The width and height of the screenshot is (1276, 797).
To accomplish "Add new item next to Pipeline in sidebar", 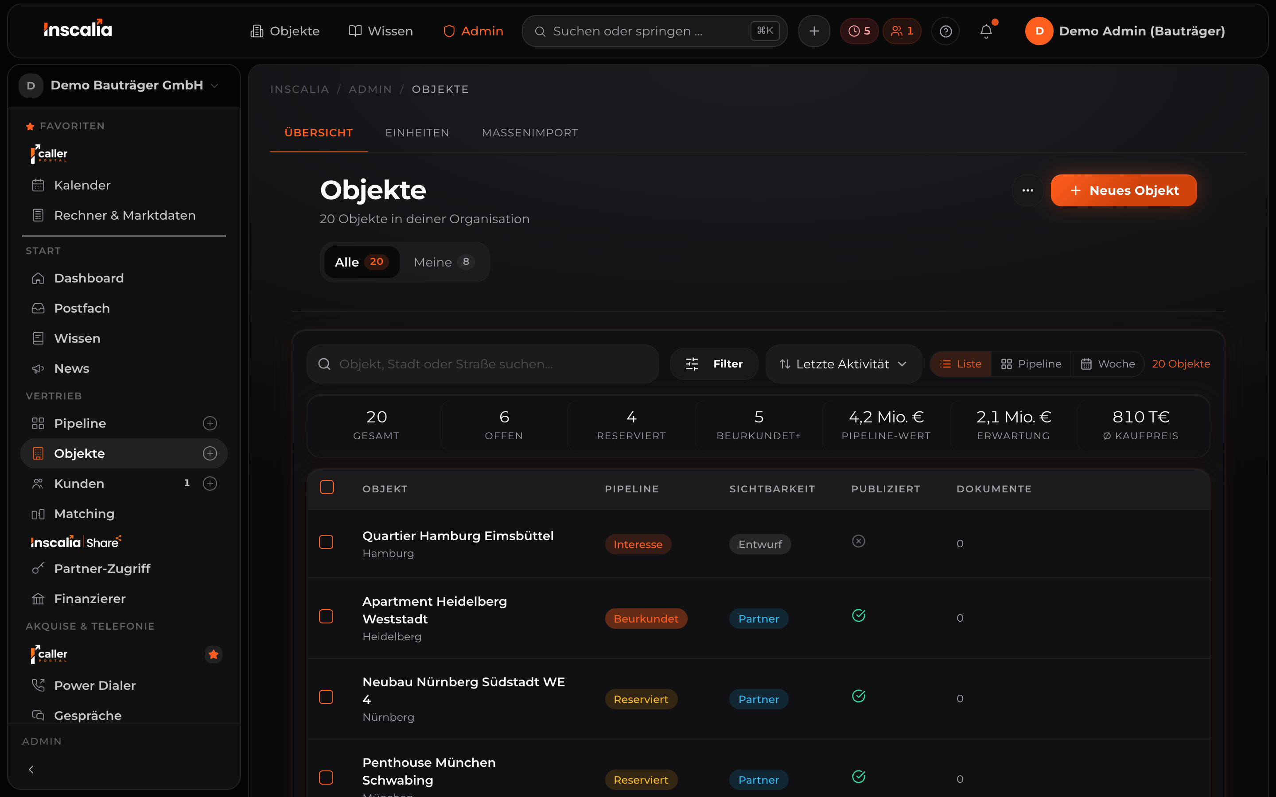I will pos(210,423).
